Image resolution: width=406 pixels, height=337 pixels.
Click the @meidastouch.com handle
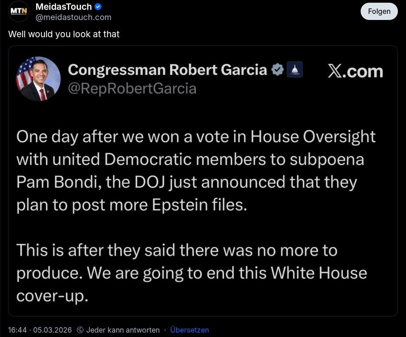click(73, 17)
